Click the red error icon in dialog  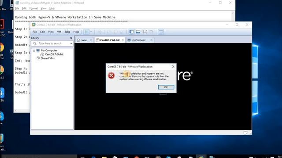point(111,75)
